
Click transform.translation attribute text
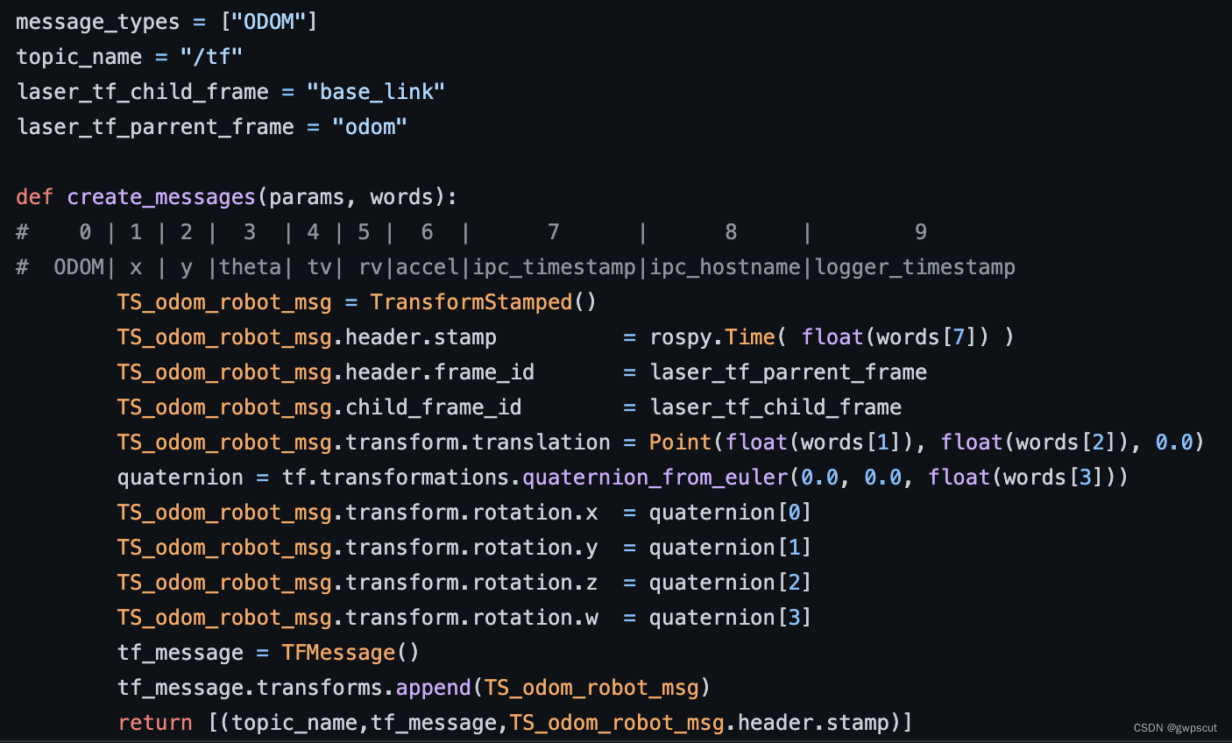[x=478, y=442]
